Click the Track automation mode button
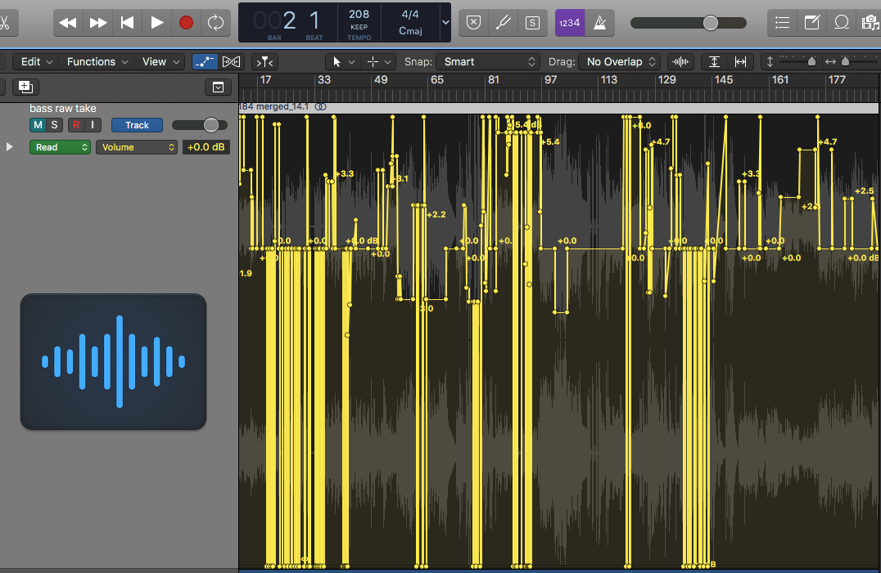Viewport: 881px width, 573px height. pyautogui.click(x=137, y=125)
